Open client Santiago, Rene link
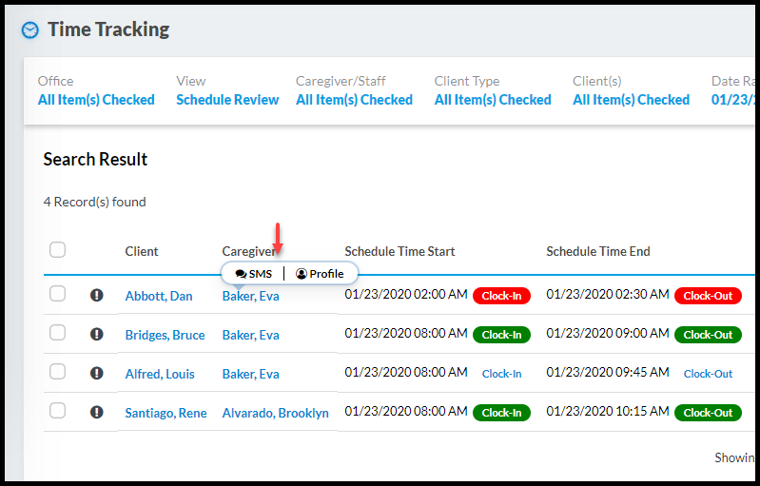760x486 pixels. click(x=166, y=413)
